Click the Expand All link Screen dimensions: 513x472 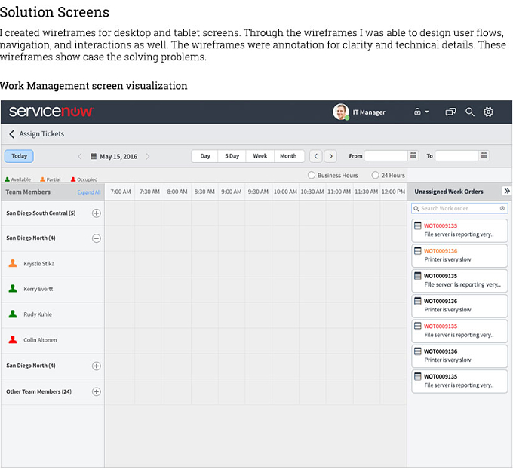coord(89,192)
